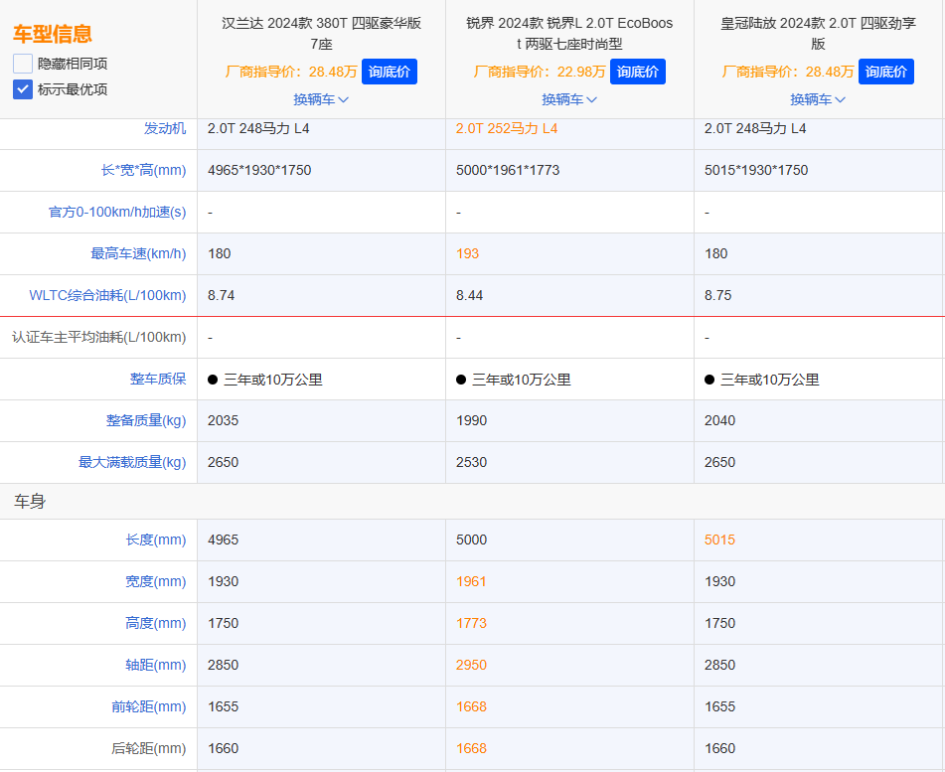The image size is (945, 772).
Task: Click the 车身 section header
Action: coord(30,502)
